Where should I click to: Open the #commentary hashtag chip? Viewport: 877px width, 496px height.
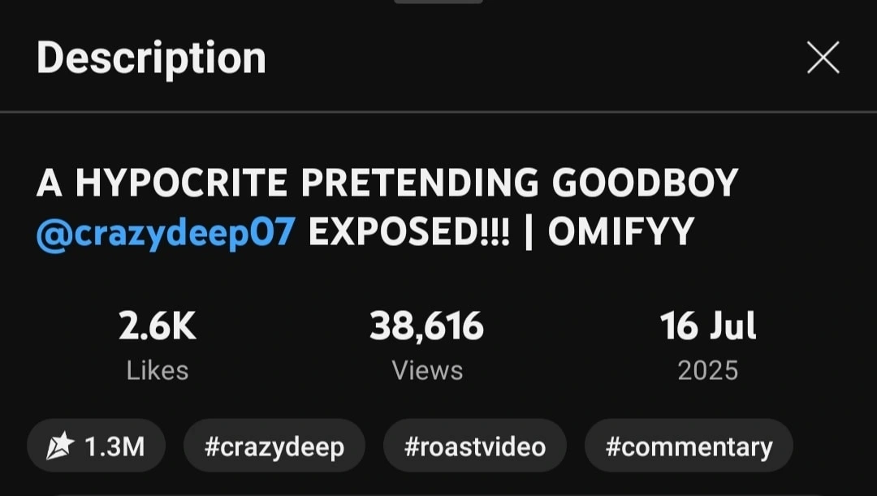pyautogui.click(x=689, y=446)
